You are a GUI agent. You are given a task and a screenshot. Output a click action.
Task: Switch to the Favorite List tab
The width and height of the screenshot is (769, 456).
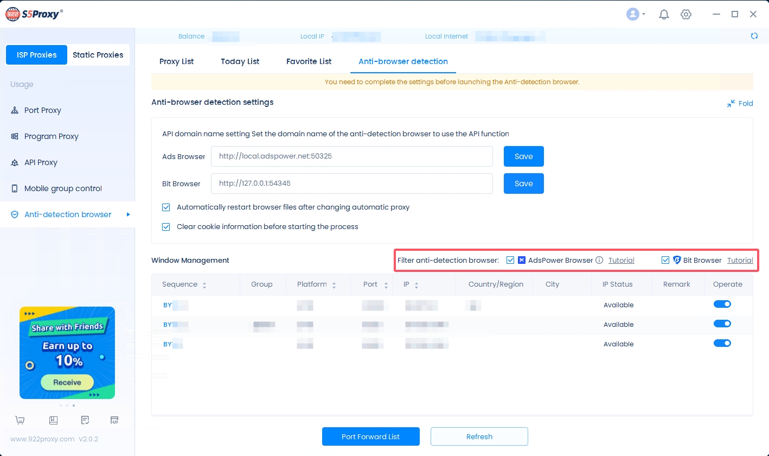pos(309,61)
